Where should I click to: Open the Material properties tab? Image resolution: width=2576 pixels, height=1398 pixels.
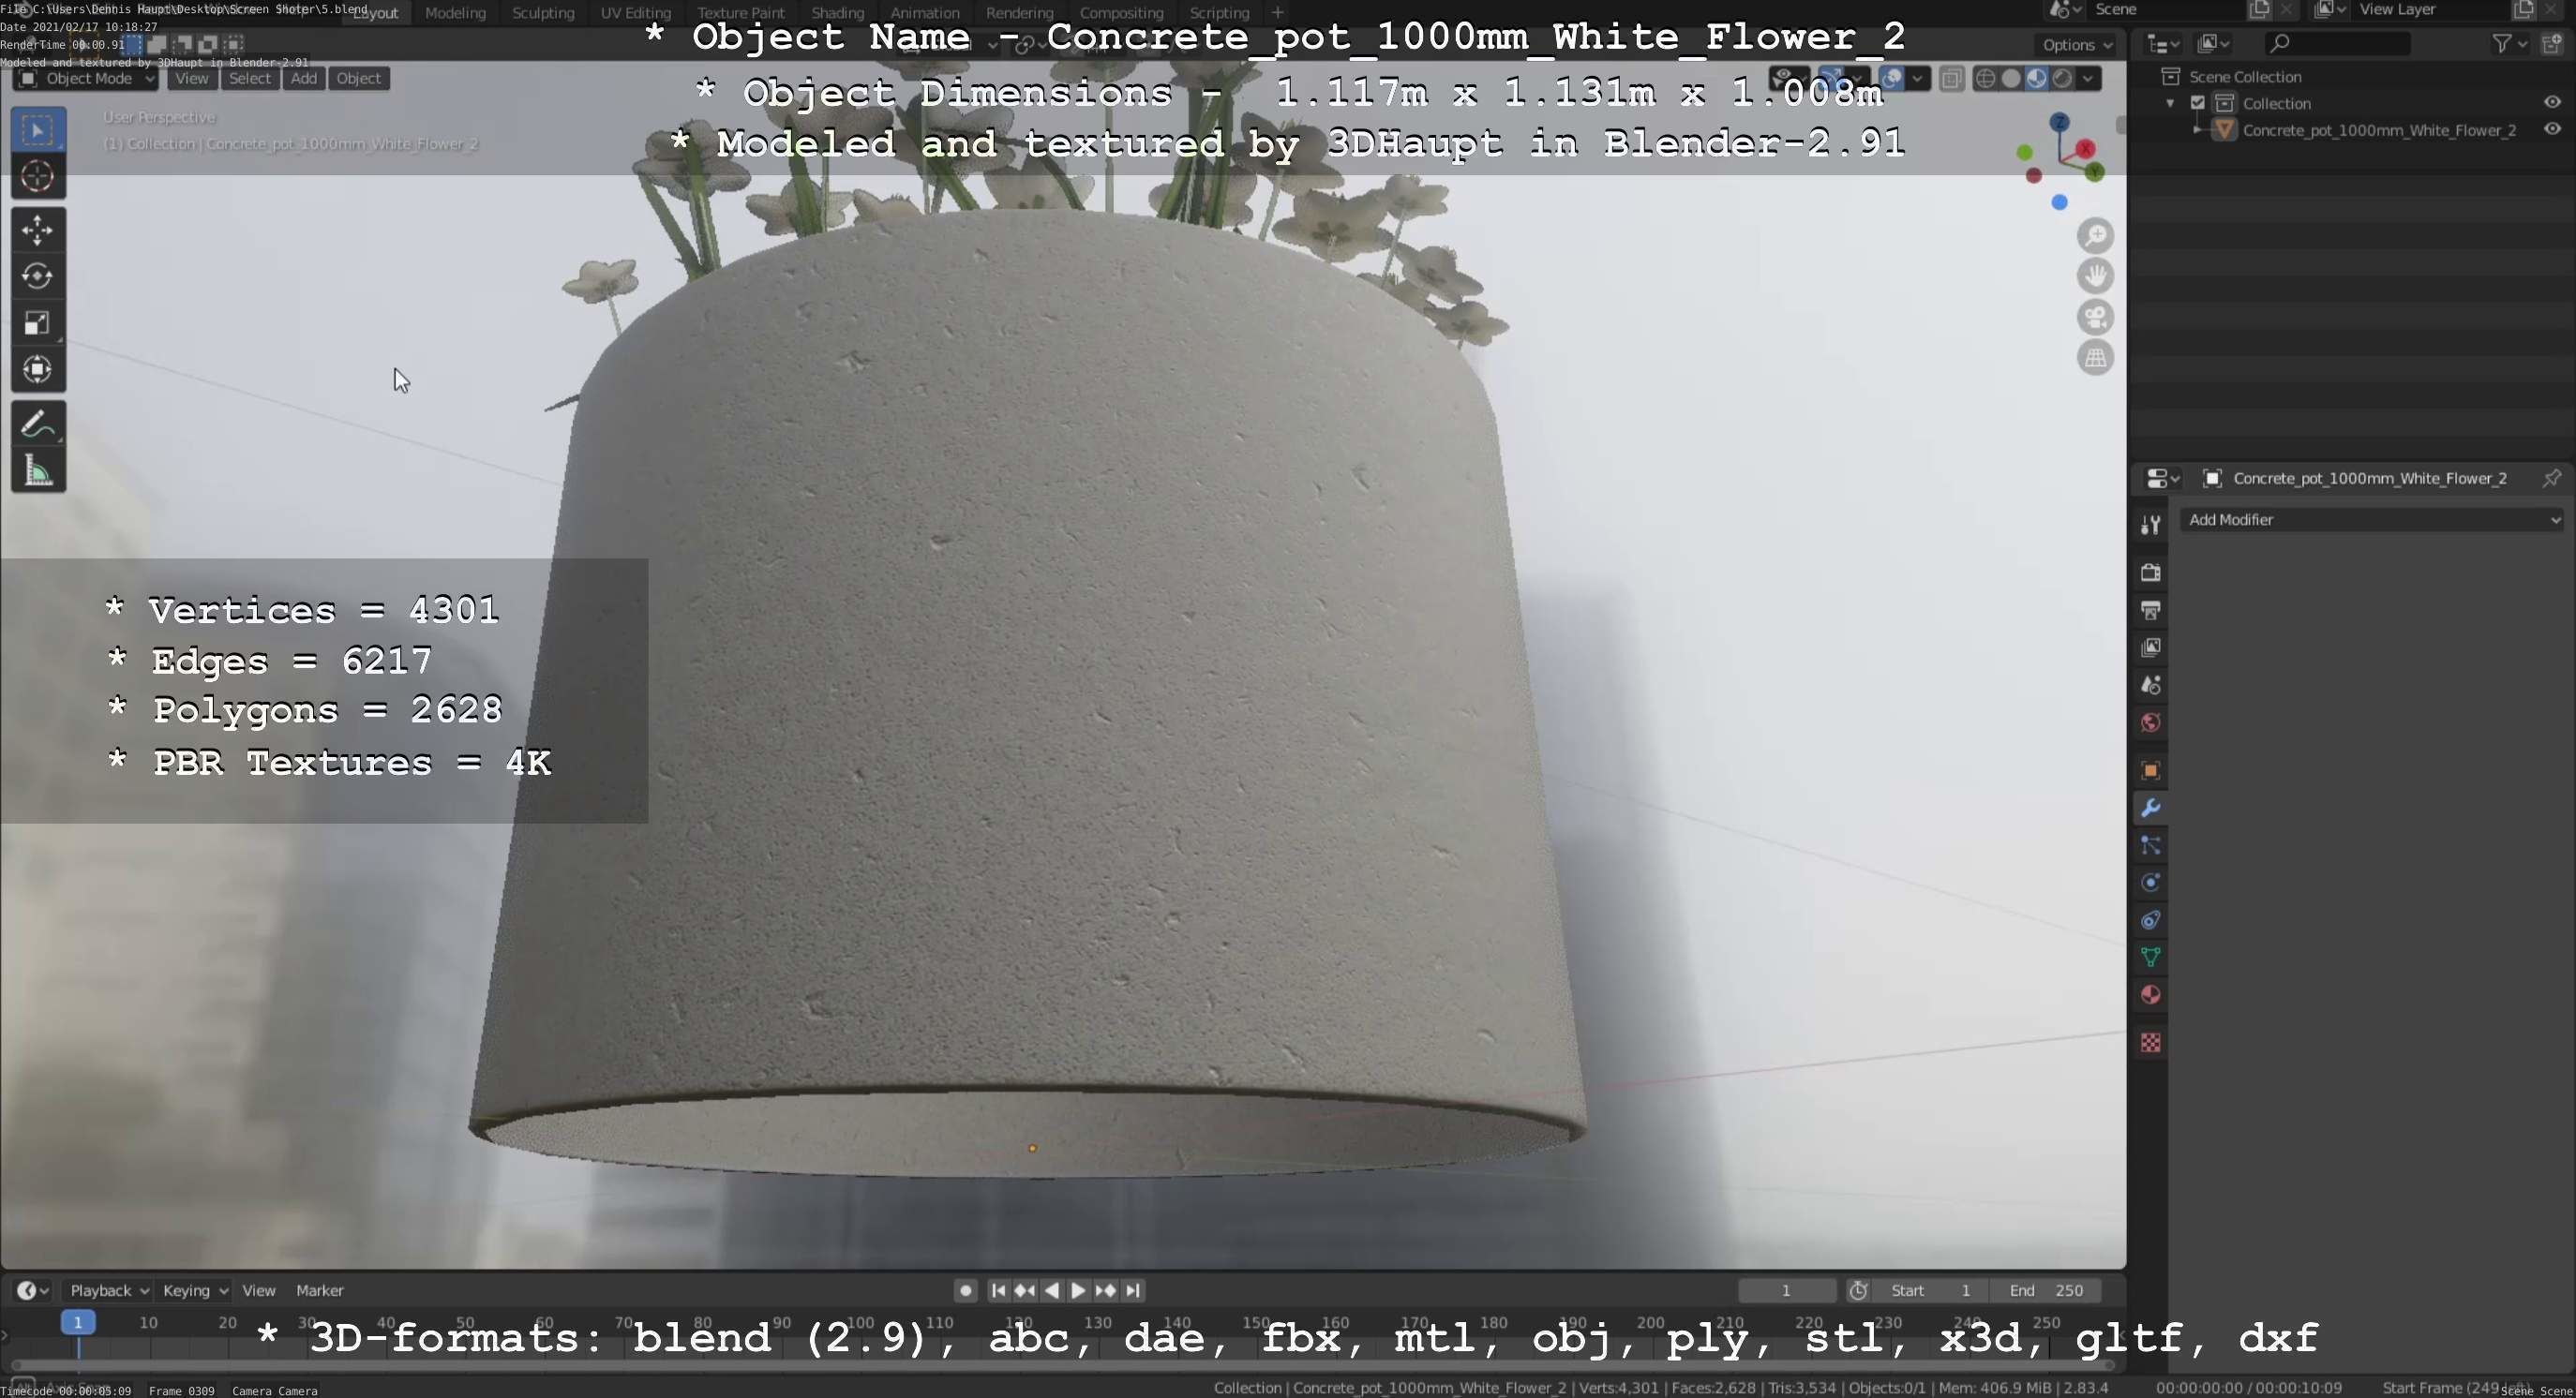2150,995
